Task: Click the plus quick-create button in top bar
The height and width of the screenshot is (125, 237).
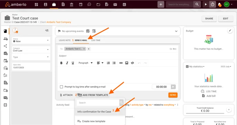Action: pyautogui.click(x=161, y=4)
